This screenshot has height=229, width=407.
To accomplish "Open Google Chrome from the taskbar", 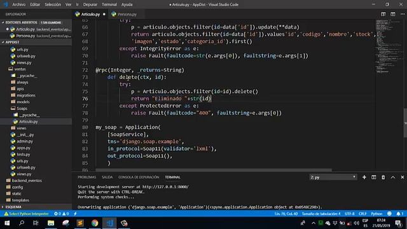I will click(x=95, y=223).
